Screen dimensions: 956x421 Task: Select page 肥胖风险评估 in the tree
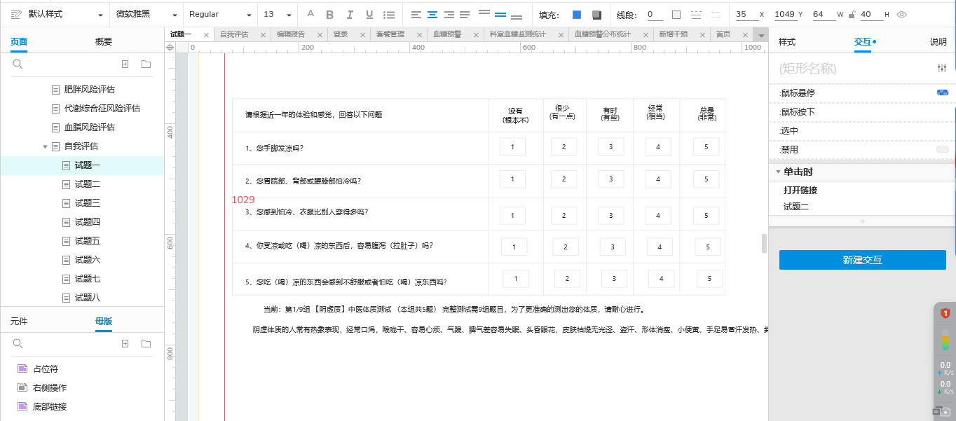point(89,90)
